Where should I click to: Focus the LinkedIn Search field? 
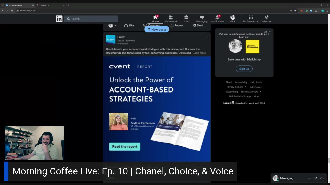tap(91, 19)
